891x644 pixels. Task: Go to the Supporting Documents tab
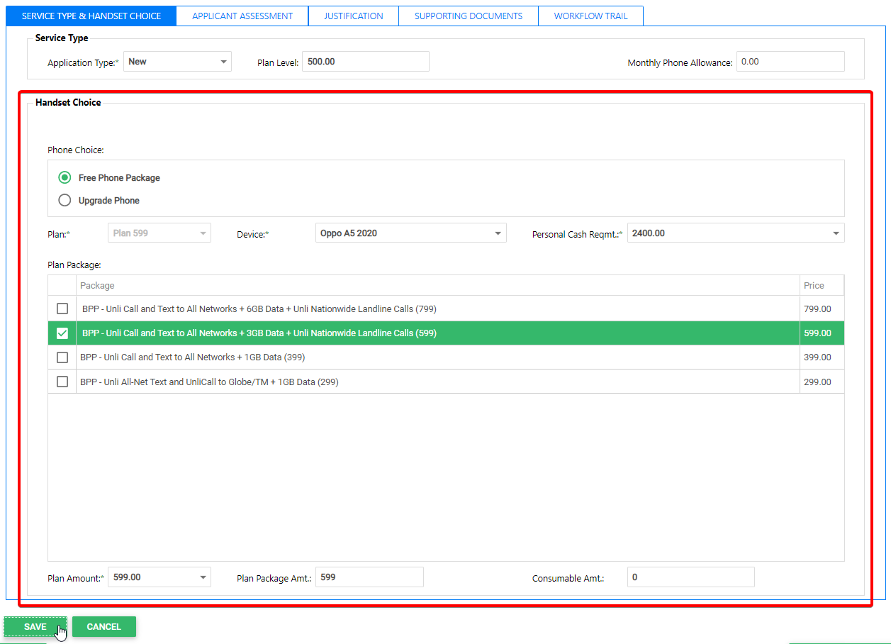click(468, 16)
